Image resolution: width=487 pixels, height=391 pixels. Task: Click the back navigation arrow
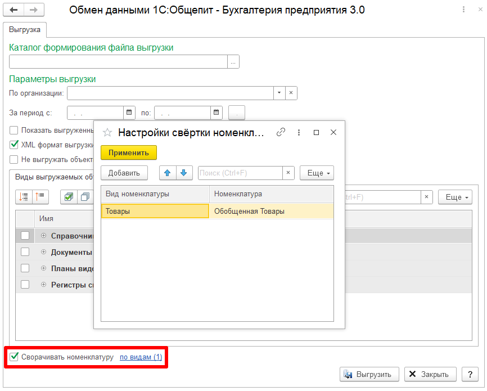(x=14, y=10)
